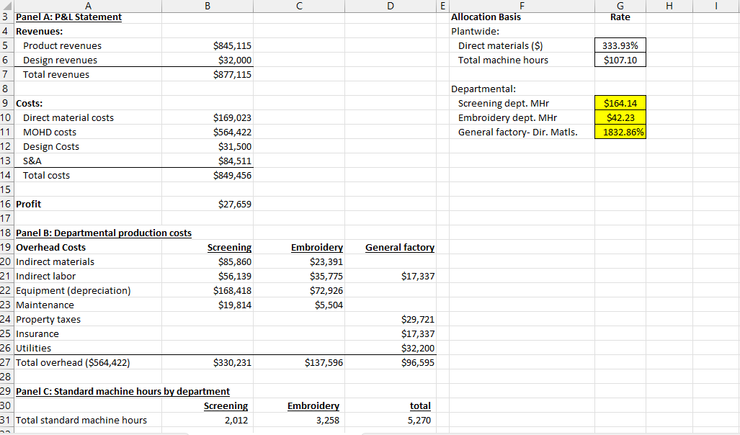Select the column D header

(x=391, y=6)
